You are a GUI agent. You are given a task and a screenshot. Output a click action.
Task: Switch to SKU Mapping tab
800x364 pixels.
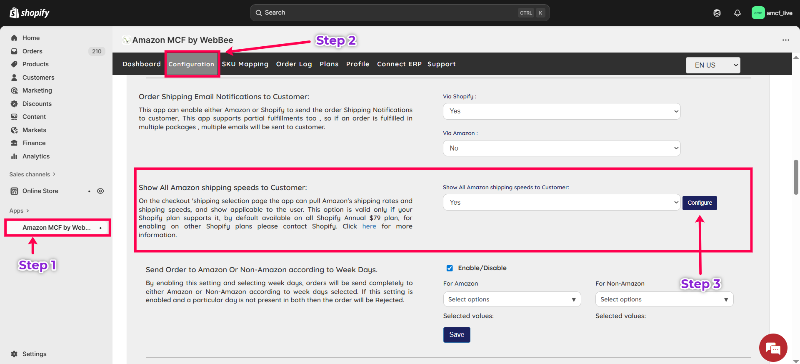245,64
